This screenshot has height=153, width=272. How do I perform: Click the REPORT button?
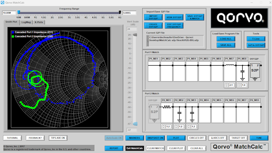coord(114,148)
